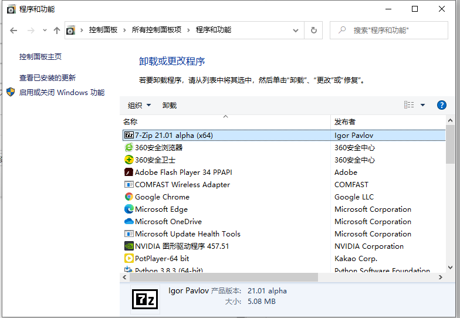Click 卸载 in the toolbar

tap(170, 106)
